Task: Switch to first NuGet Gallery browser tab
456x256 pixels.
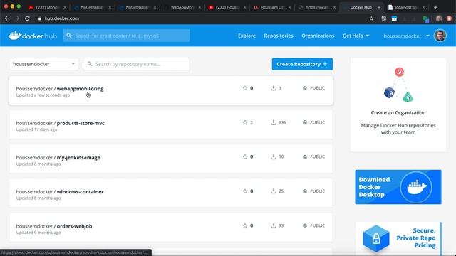Action: point(92,7)
